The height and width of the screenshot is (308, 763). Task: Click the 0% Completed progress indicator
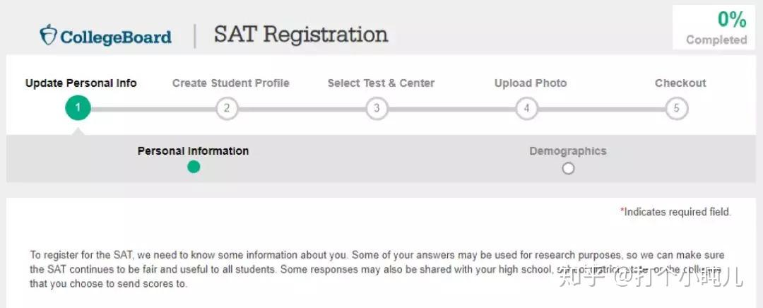pos(716,28)
